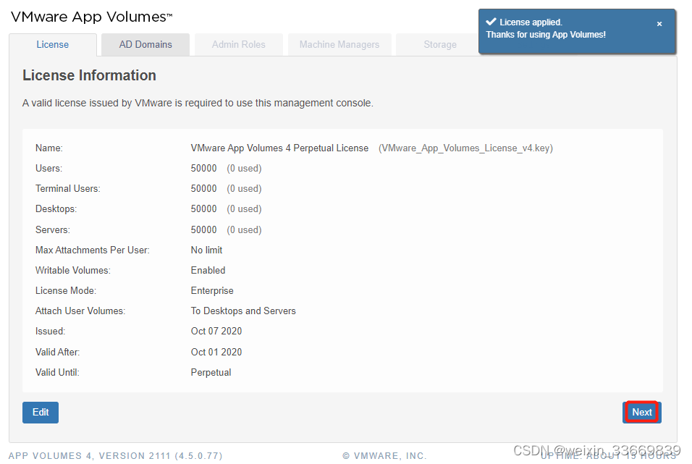The width and height of the screenshot is (692, 464).
Task: Click the valid license requirement description text
Action: (x=198, y=104)
